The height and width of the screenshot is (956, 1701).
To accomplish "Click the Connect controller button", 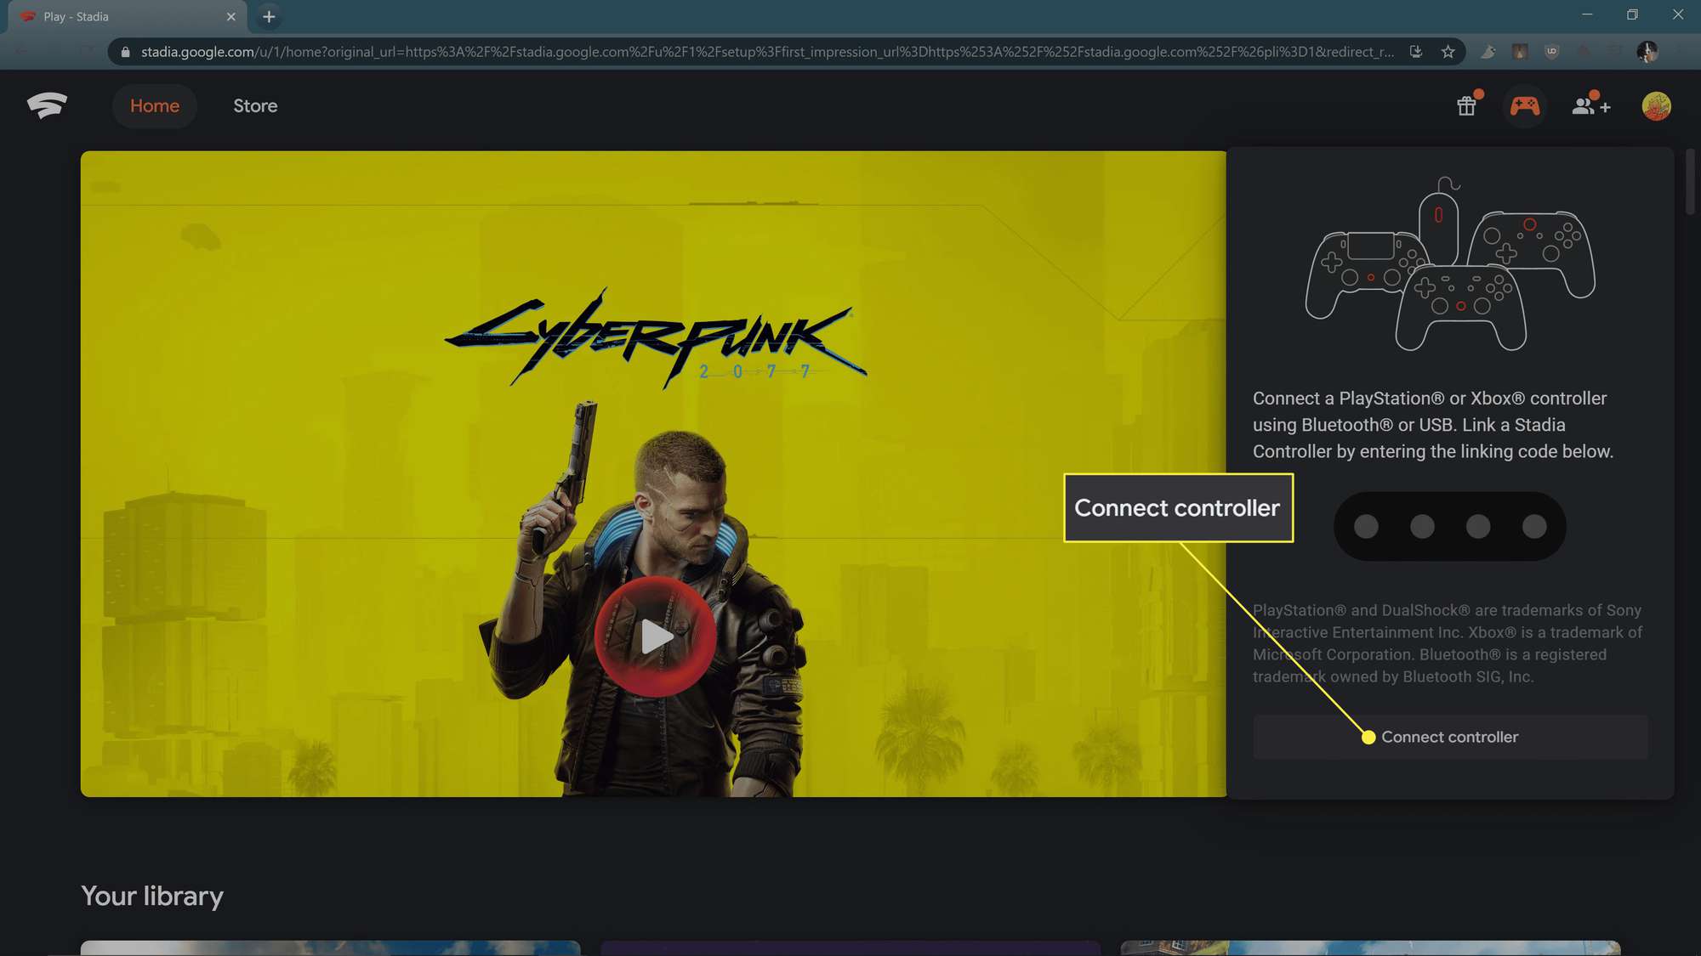I will 1450,737.
